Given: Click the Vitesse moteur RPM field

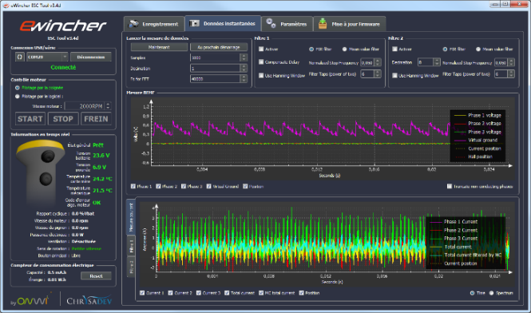Looking at the screenshot, I should point(85,106).
